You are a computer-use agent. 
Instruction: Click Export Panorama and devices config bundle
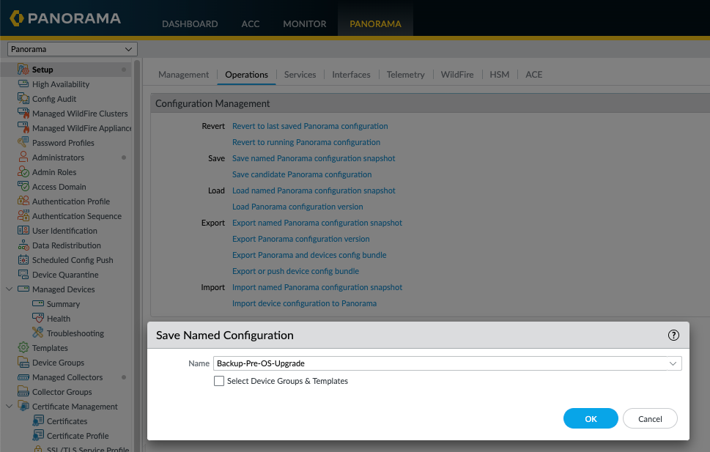tap(309, 255)
